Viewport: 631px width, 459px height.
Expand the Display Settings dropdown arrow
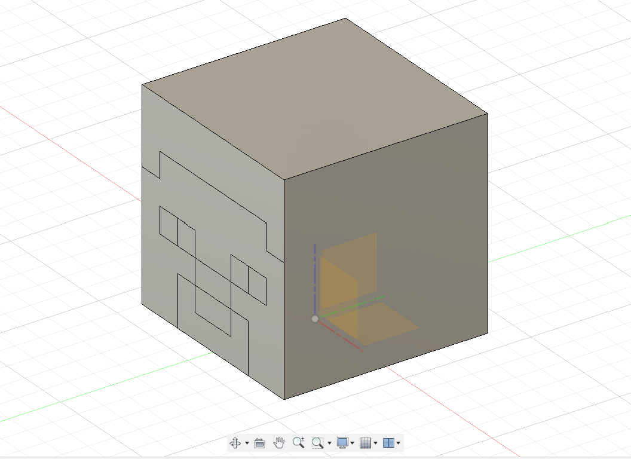[352, 443]
